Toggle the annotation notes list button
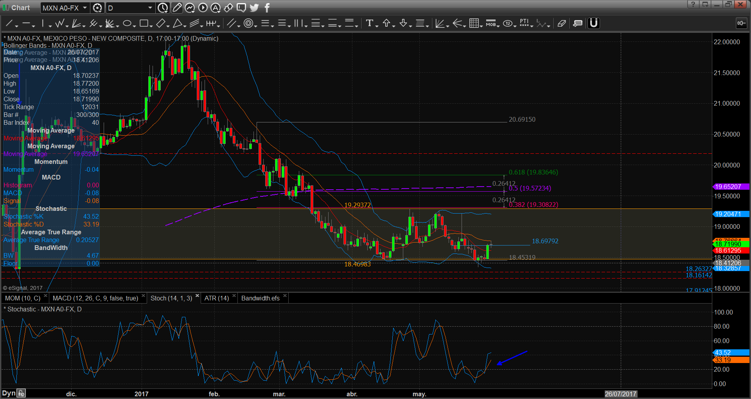Image resolution: width=751 pixels, height=399 pixels. pyautogui.click(x=578, y=23)
